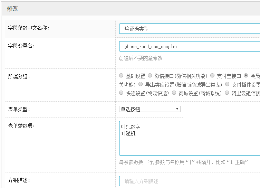
Task: Click the 验证码类型 name input field
Action: [189, 29]
